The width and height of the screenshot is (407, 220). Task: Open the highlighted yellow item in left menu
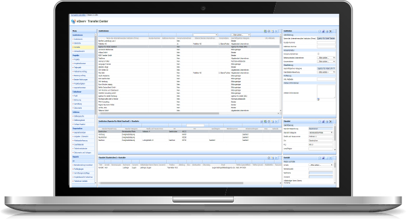click(x=83, y=47)
